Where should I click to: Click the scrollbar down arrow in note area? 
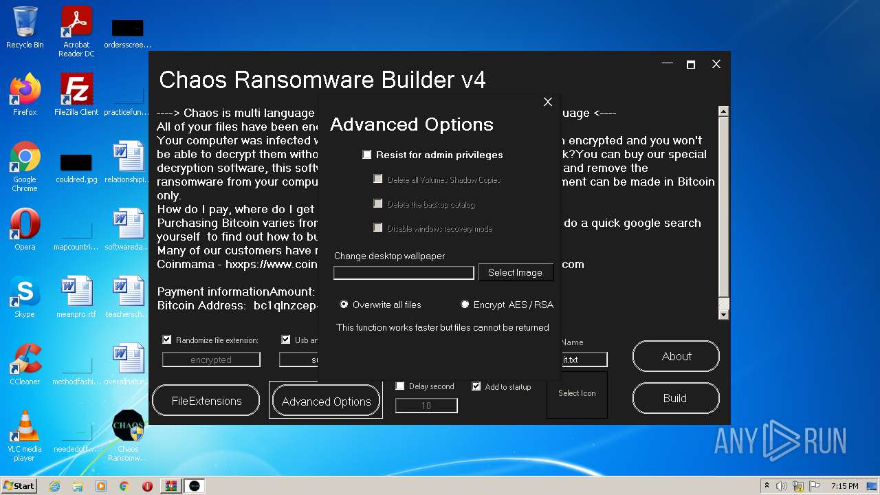[723, 315]
